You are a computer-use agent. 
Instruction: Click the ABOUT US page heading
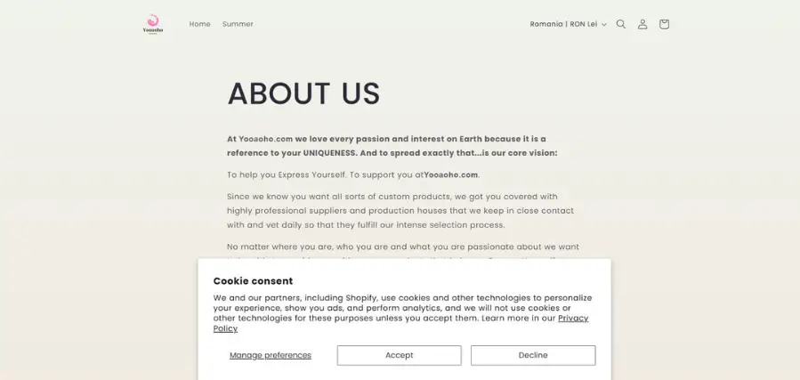[x=303, y=93]
